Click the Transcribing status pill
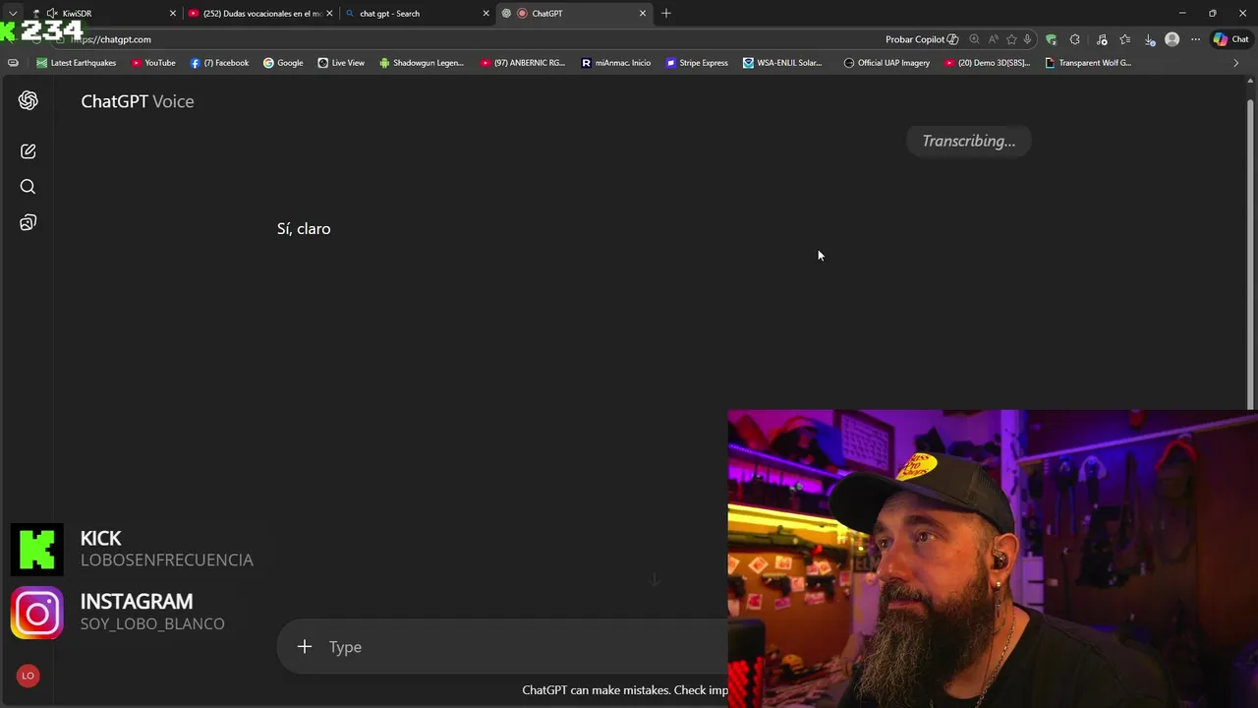This screenshot has height=708, width=1258. 968,141
